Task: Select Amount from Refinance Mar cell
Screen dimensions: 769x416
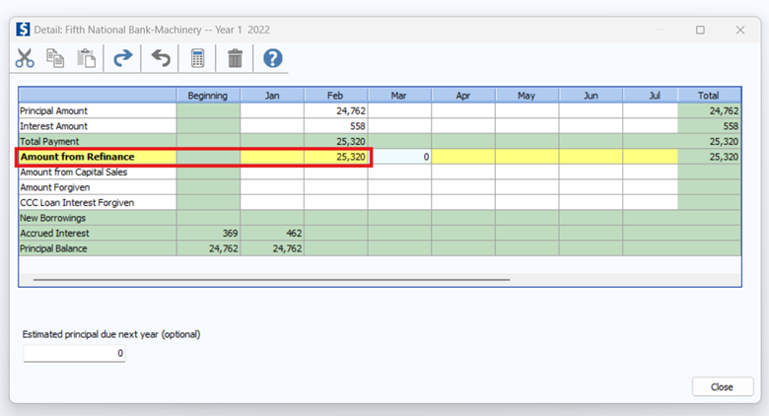Action: pyautogui.click(x=399, y=157)
